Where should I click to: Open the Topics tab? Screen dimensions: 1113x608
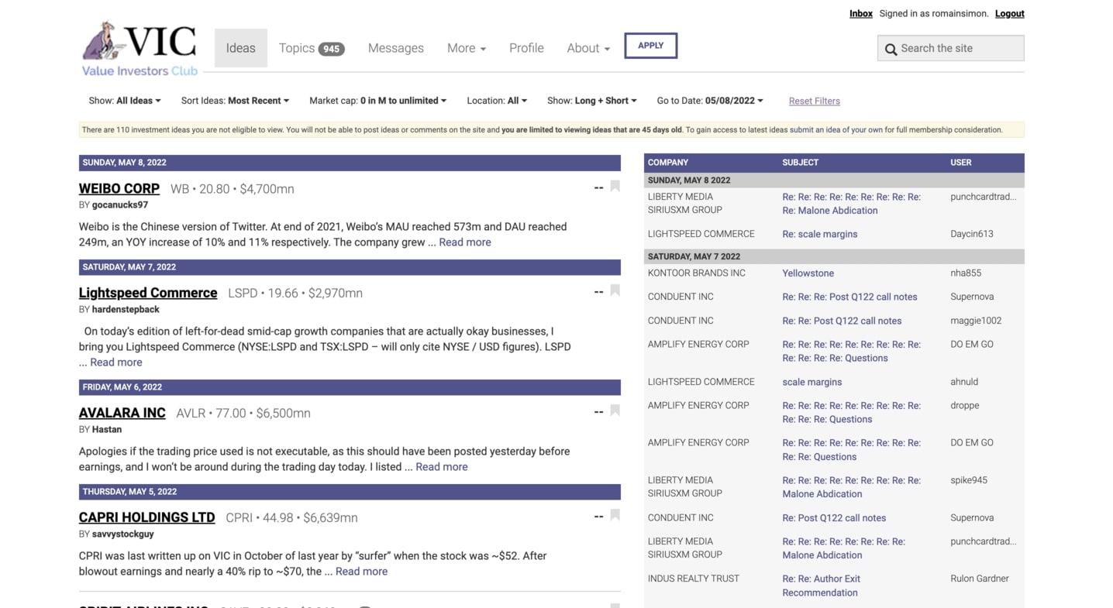(x=312, y=48)
